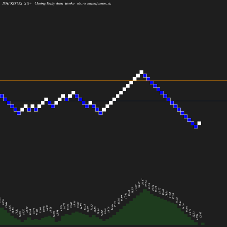
Task: Click the last price label 12.43
Action: [x=201, y=215]
